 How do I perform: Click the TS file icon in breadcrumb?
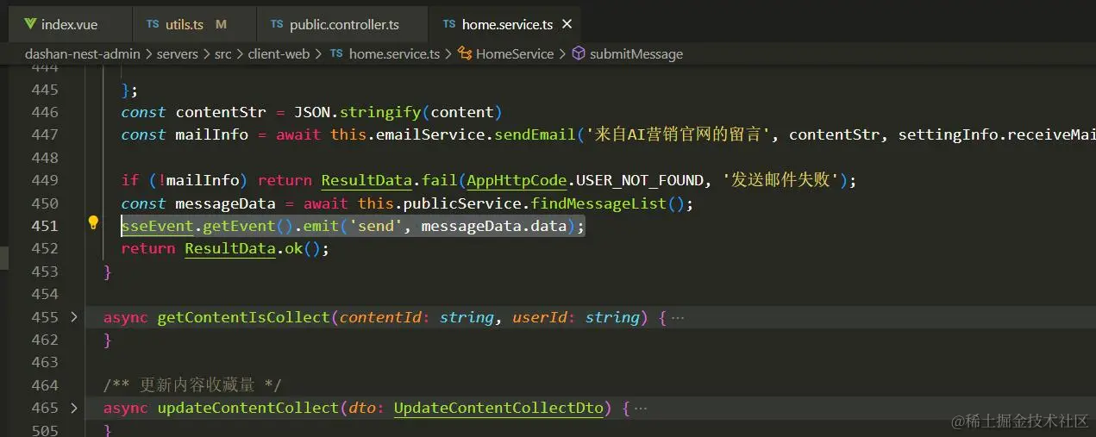coord(335,53)
